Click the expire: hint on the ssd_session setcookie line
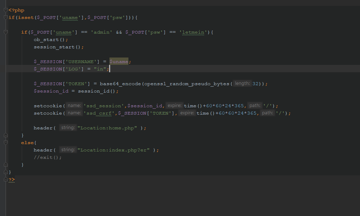This screenshot has width=360, height=216. pyautogui.click(x=174, y=106)
